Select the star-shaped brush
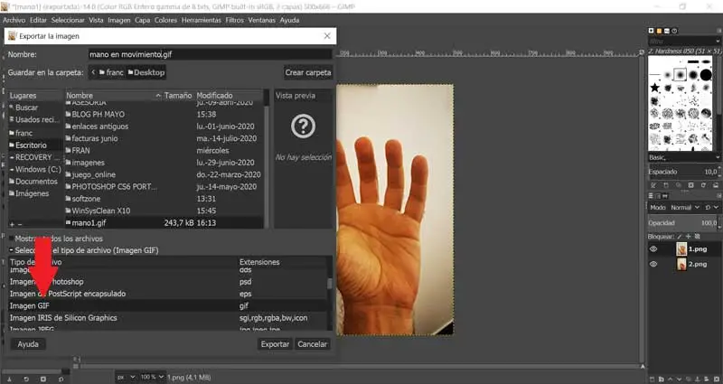 [x=654, y=88]
